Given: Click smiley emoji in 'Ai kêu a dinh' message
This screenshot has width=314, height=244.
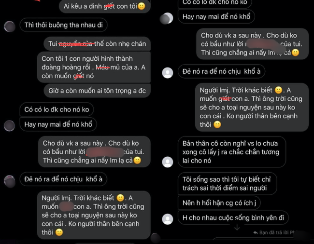Looking at the screenshot, I should coord(142,6).
